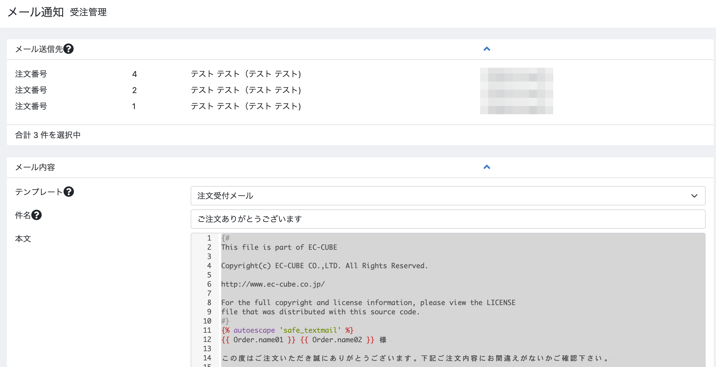Click customer name テスト テスト for order 4
The image size is (716, 367).
[246, 74]
